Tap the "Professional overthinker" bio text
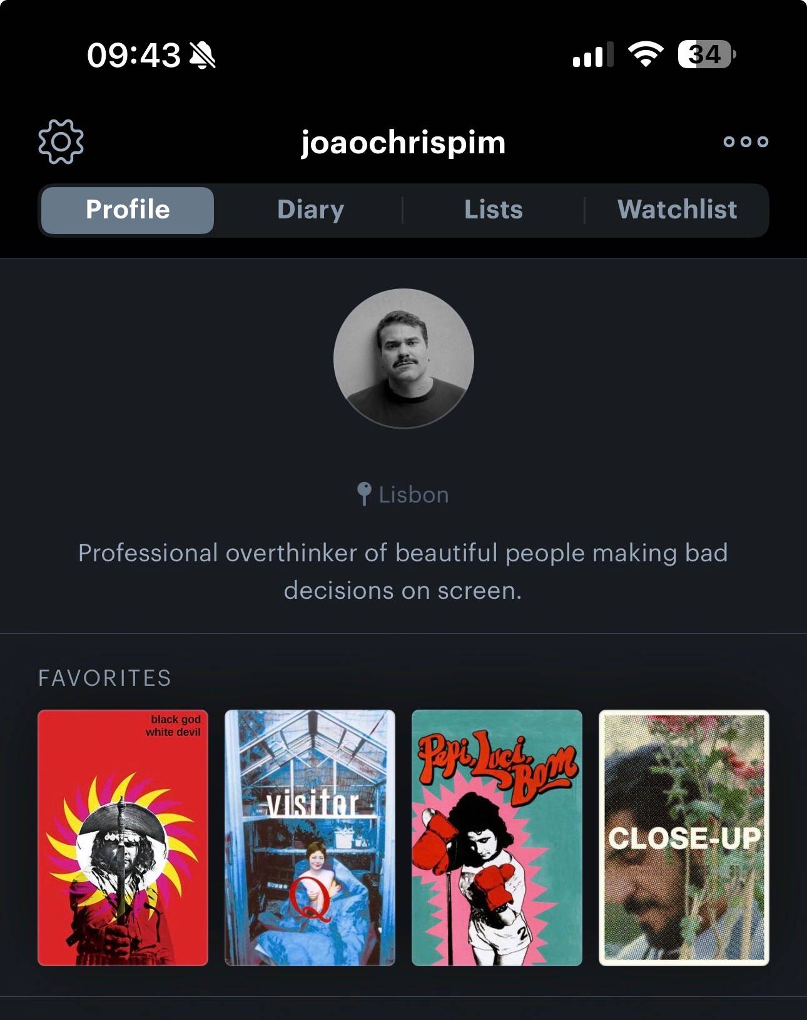Viewport: 807px width, 1020px height. 403,572
